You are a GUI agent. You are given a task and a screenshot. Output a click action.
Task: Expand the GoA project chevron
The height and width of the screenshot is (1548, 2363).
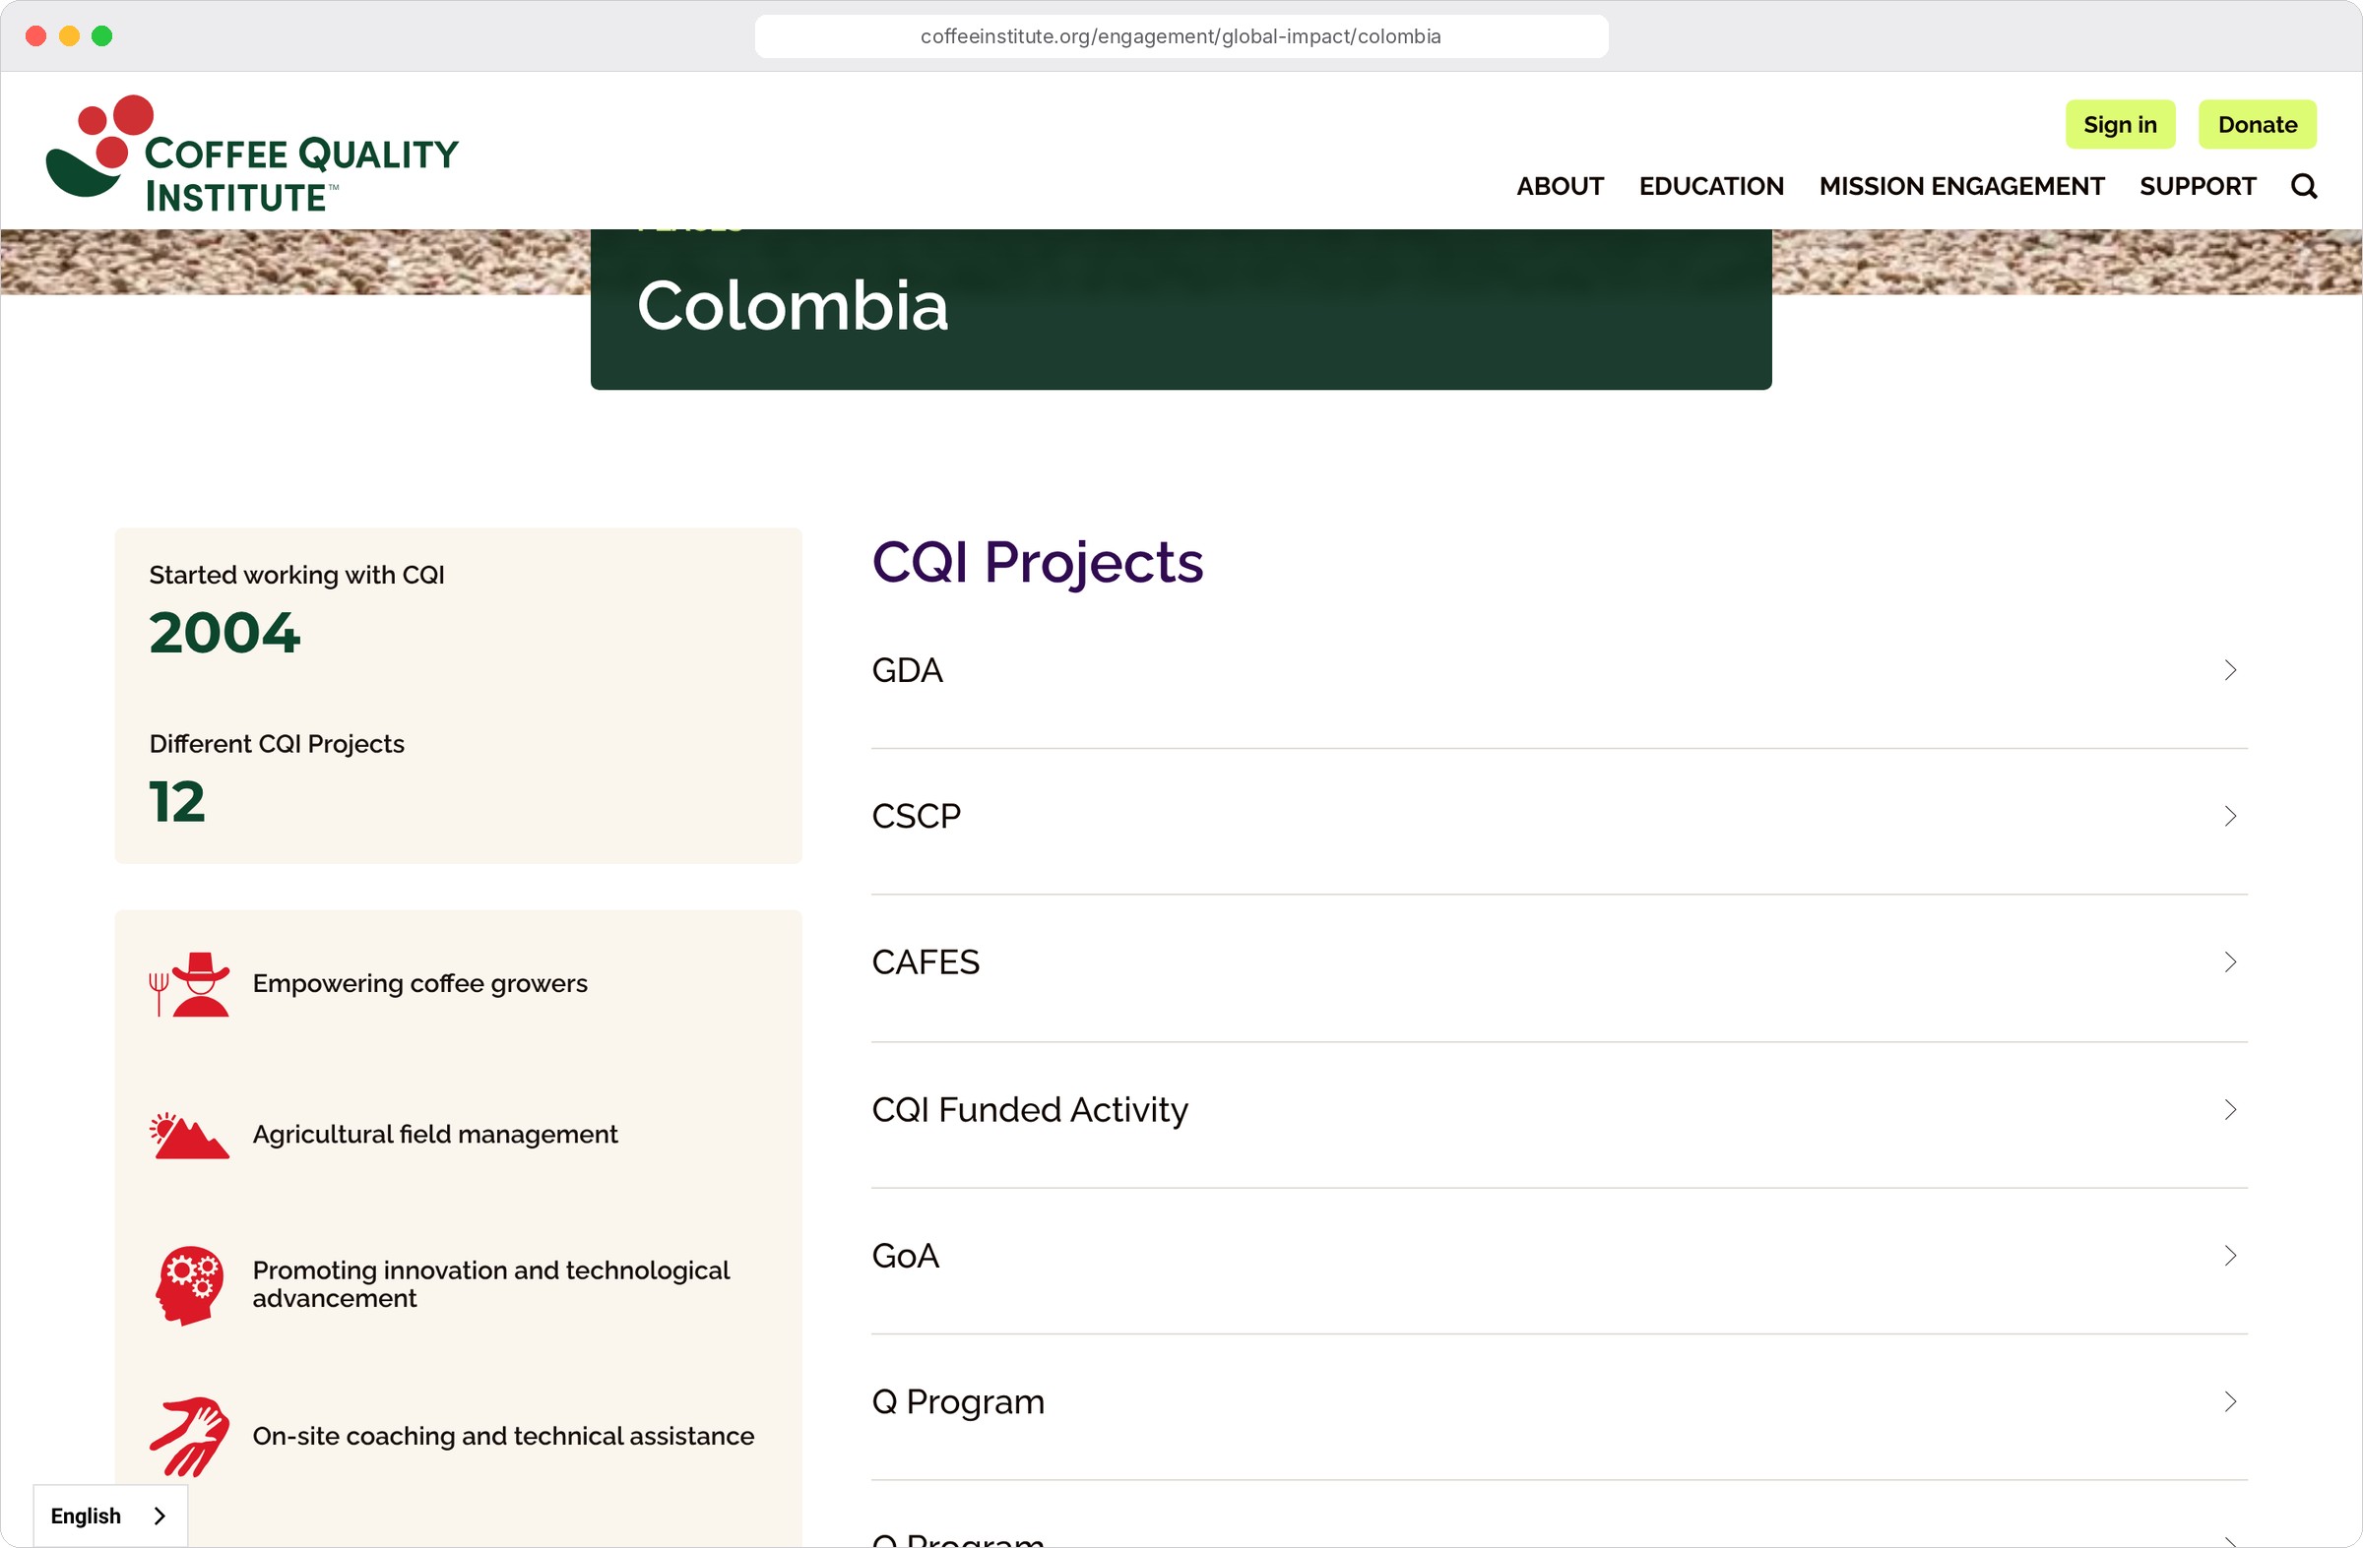[x=2230, y=1256]
